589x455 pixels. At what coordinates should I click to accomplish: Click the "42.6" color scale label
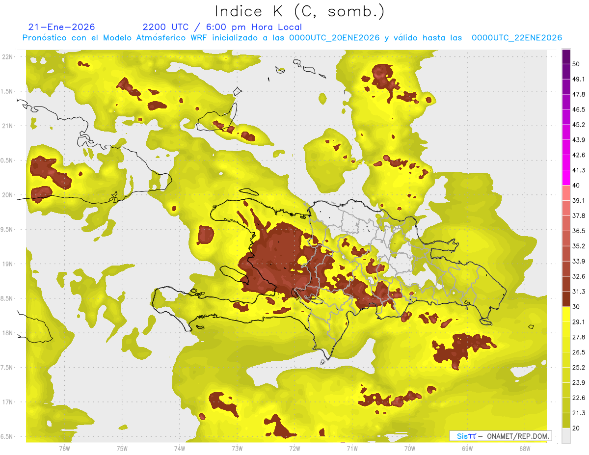coord(579,155)
